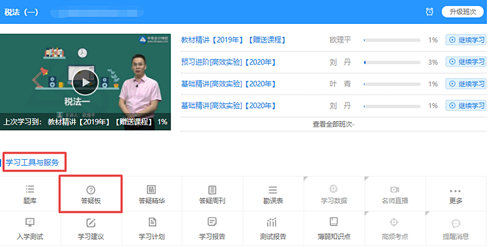Open the 入学测试 entrance test
Image resolution: width=488 pixels, height=246 pixels.
pyautogui.click(x=30, y=228)
